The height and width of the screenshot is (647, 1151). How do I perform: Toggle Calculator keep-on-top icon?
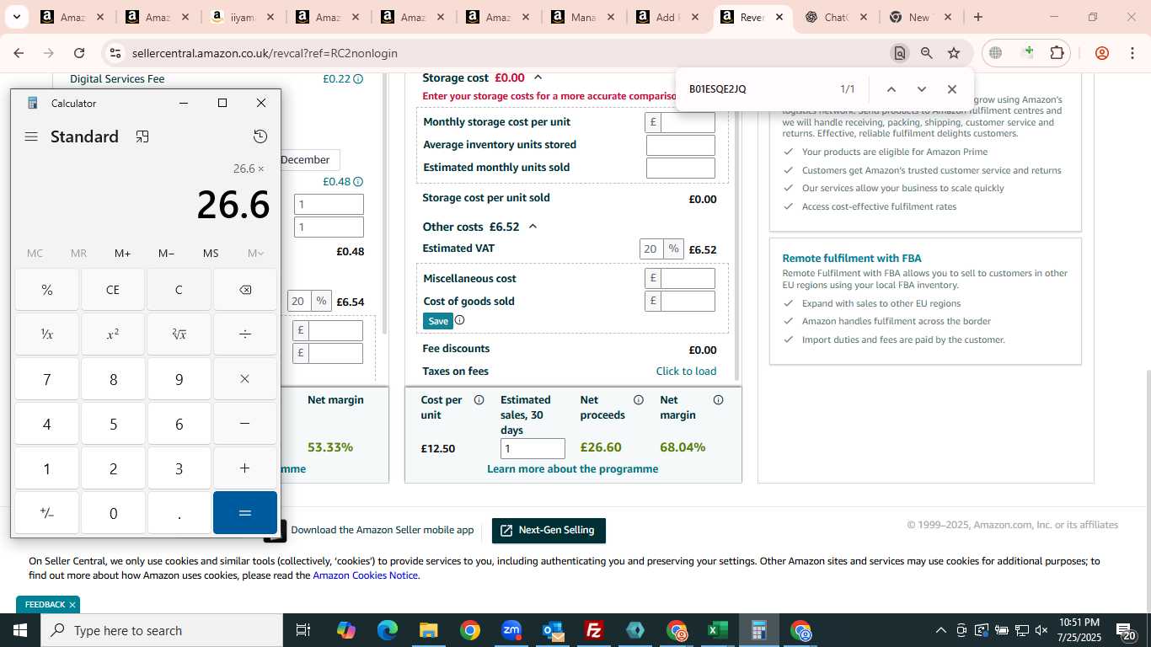[142, 136]
